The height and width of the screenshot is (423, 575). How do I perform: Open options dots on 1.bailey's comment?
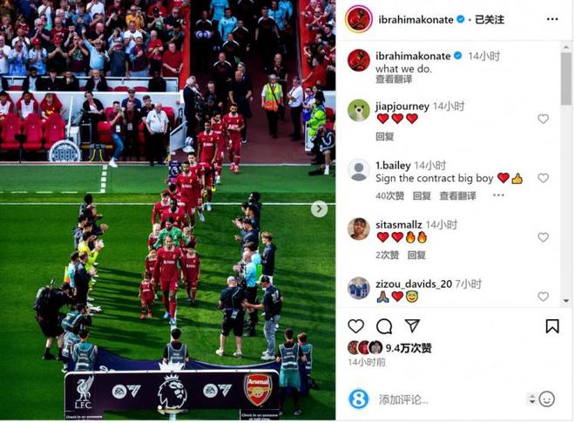[x=498, y=195]
